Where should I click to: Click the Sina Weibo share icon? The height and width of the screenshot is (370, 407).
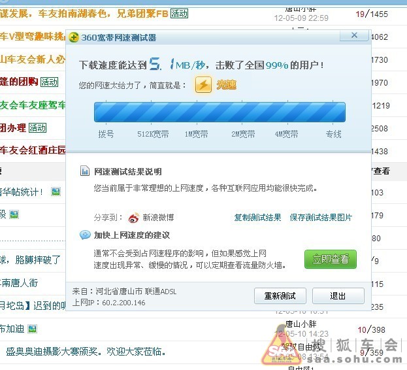coord(134,218)
